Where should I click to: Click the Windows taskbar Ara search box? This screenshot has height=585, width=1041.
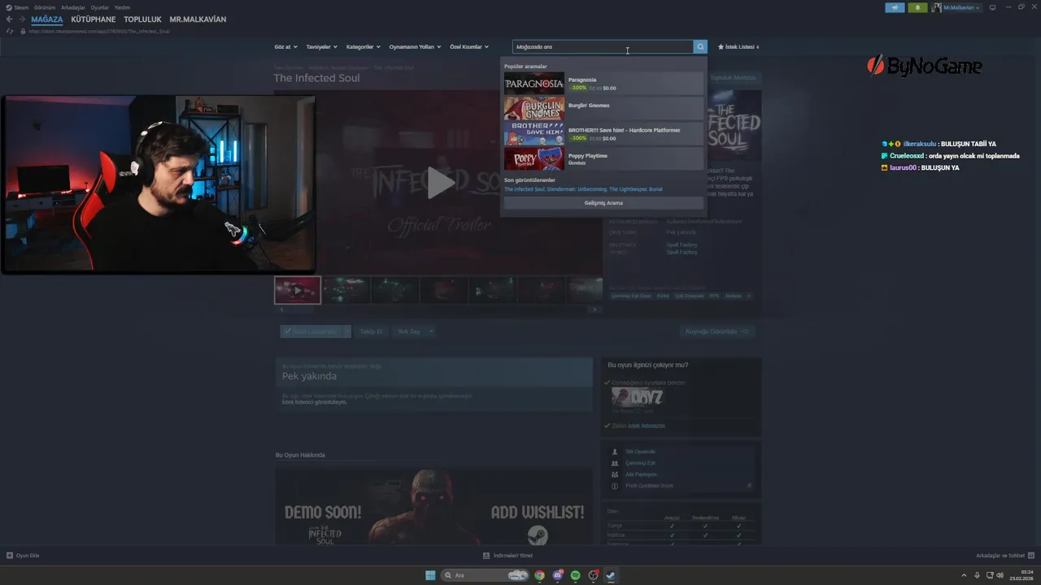[486, 575]
